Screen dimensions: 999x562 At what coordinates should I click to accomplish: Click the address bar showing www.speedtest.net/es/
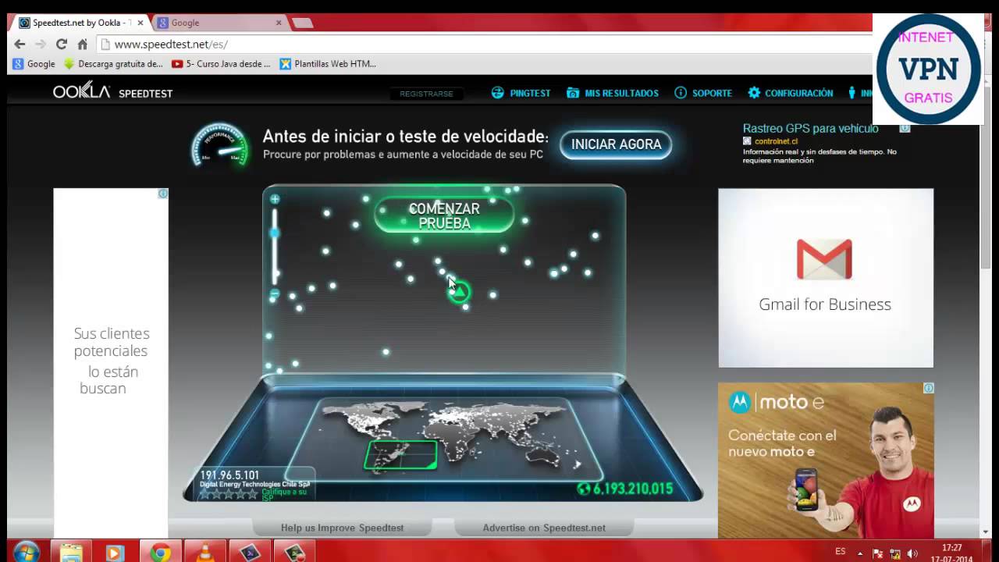[484, 44]
